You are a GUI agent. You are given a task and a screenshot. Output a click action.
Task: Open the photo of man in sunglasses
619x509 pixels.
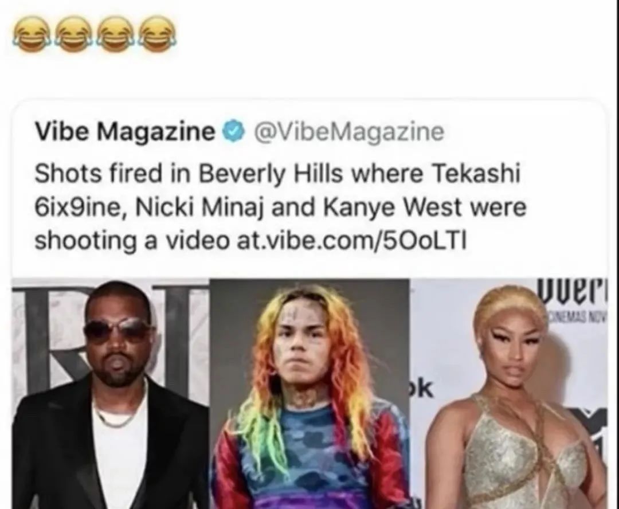111,394
